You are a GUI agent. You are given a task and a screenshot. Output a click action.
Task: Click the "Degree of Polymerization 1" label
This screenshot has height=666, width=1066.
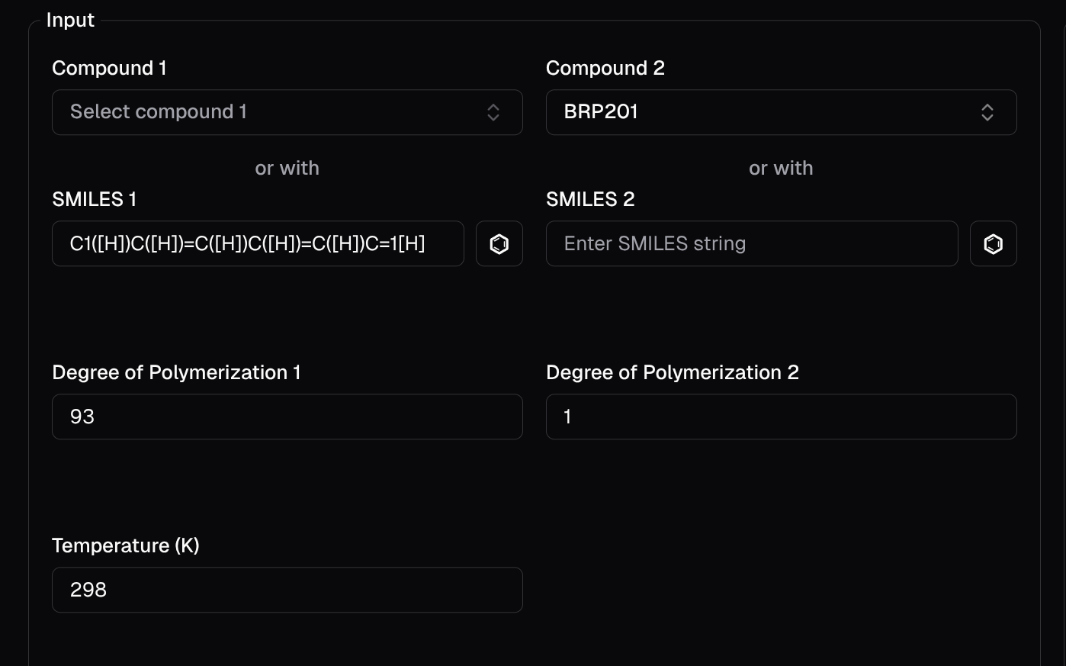pyautogui.click(x=176, y=372)
